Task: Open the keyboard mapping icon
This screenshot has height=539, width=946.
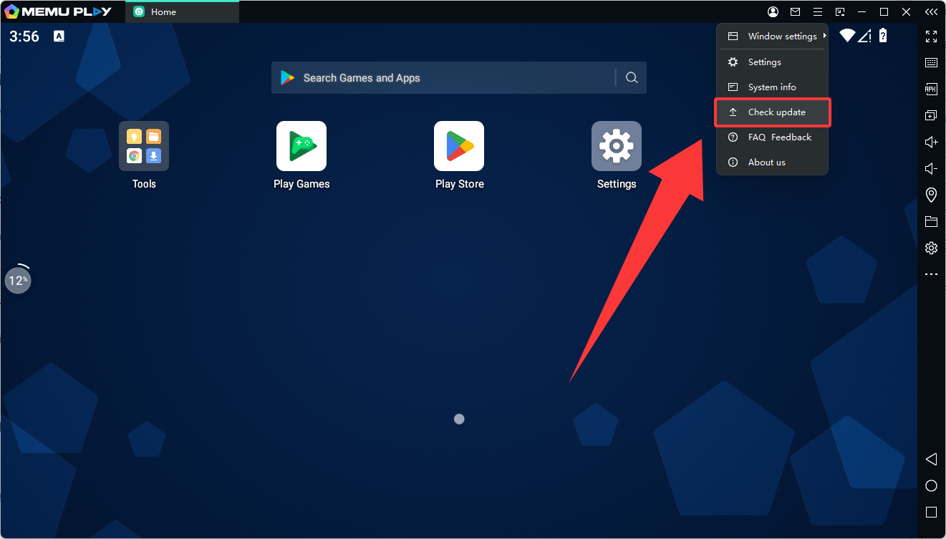Action: pos(931,63)
